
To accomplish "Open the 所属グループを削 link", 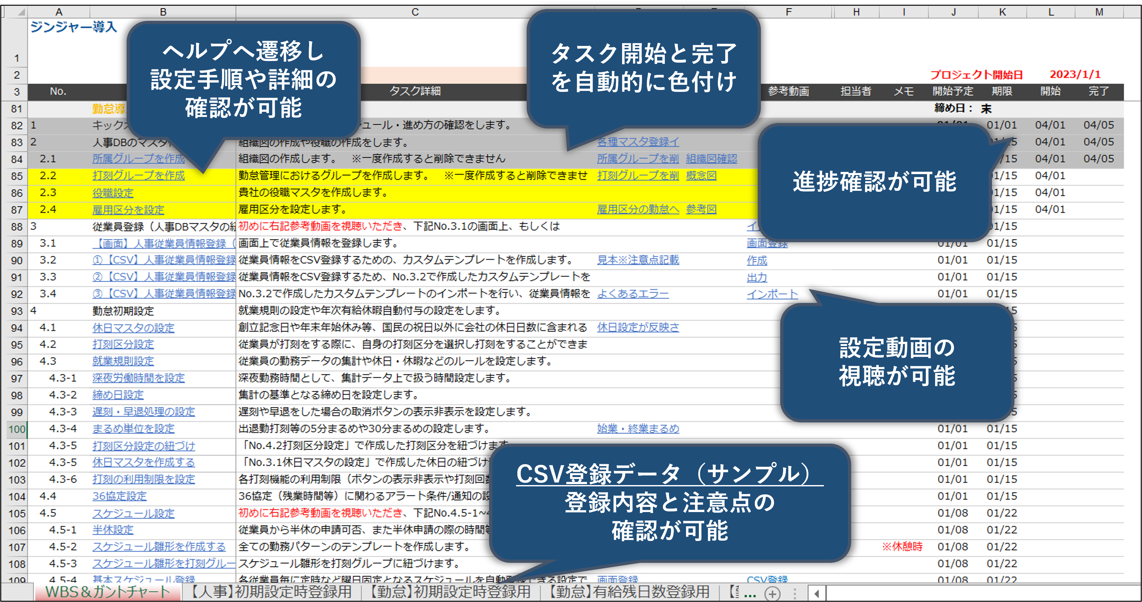I will click(x=638, y=159).
